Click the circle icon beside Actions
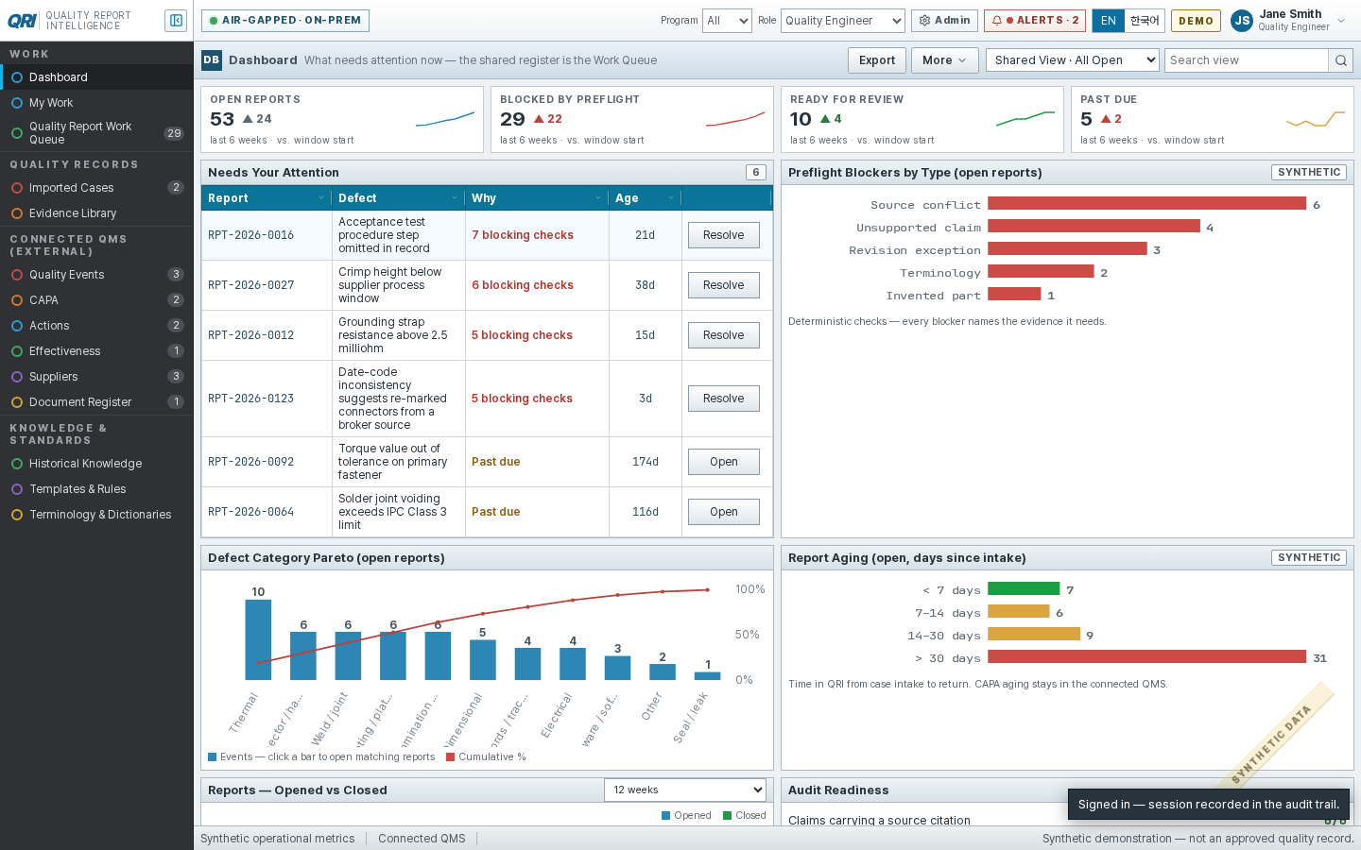1361x850 pixels. point(17,326)
